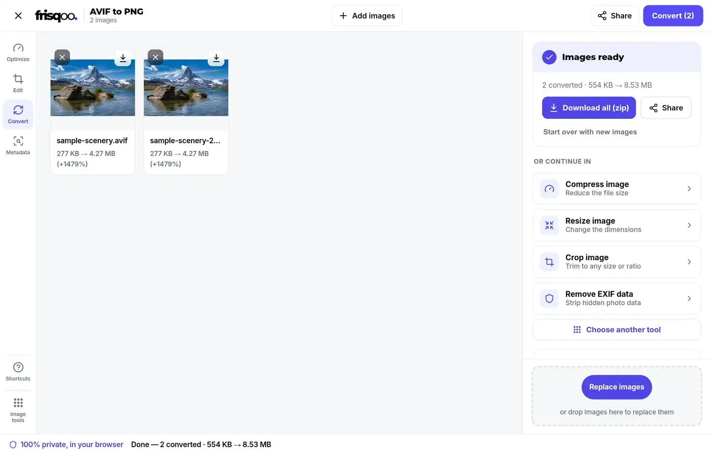This screenshot has height=455, width=711.
Task: Remove the sample-scenery.avif image
Action: (62, 57)
